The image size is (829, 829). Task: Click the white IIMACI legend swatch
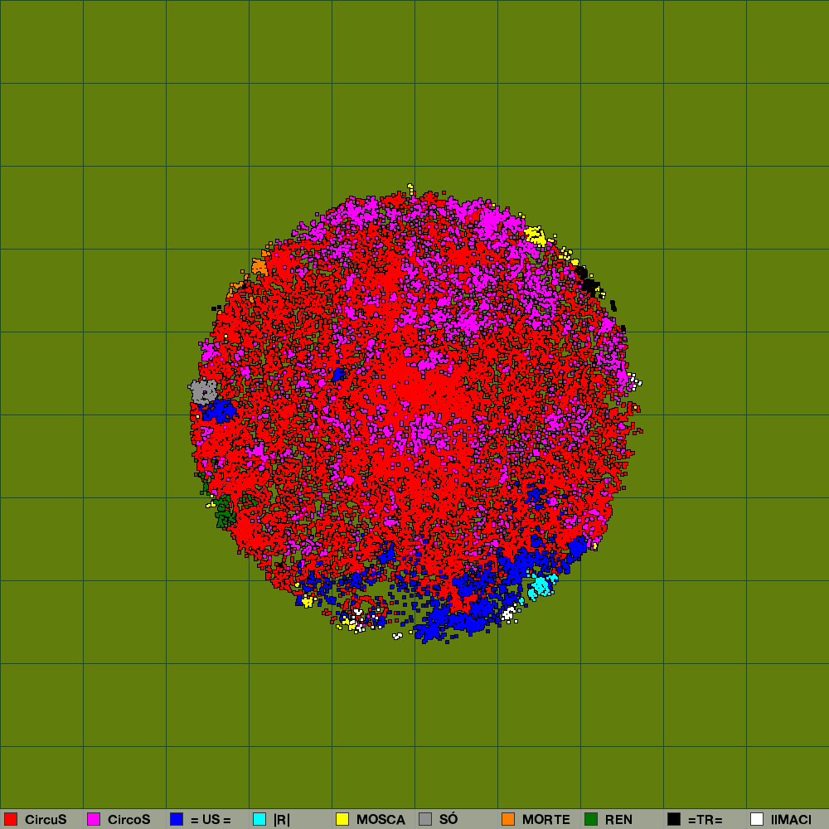click(757, 819)
